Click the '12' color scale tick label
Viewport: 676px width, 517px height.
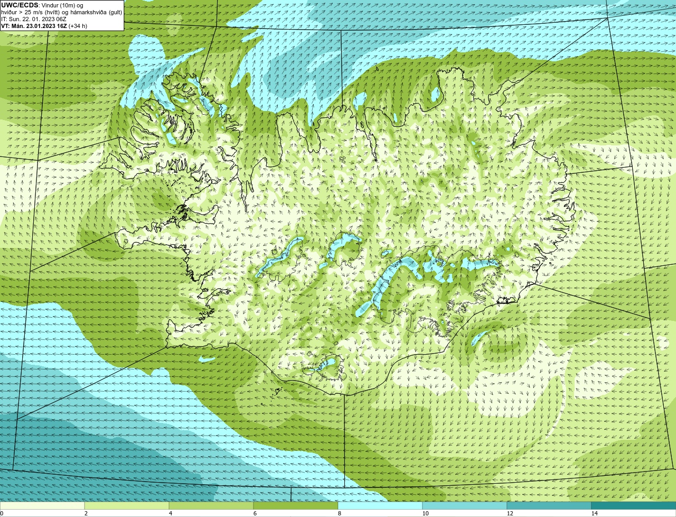510,513
